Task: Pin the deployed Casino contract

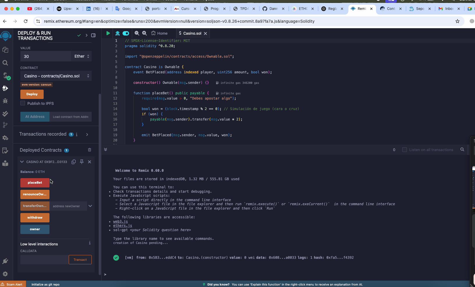Action: [82, 162]
